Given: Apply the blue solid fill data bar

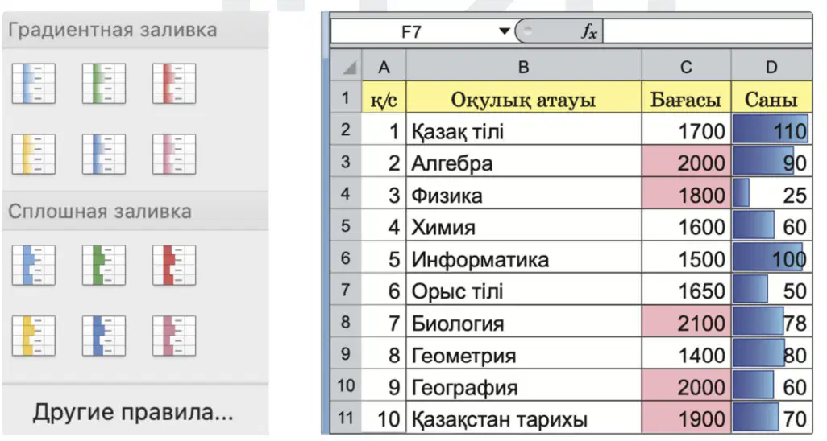Looking at the screenshot, I should (x=33, y=265).
